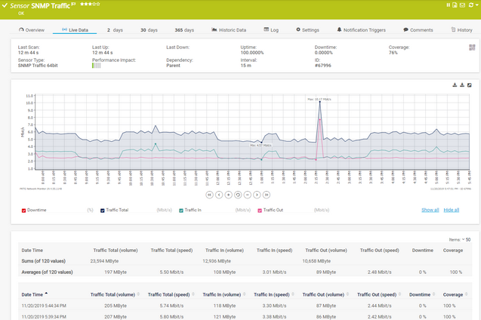This screenshot has height=320, width=481.
Task: Open the Log tab
Action: [x=271, y=30]
